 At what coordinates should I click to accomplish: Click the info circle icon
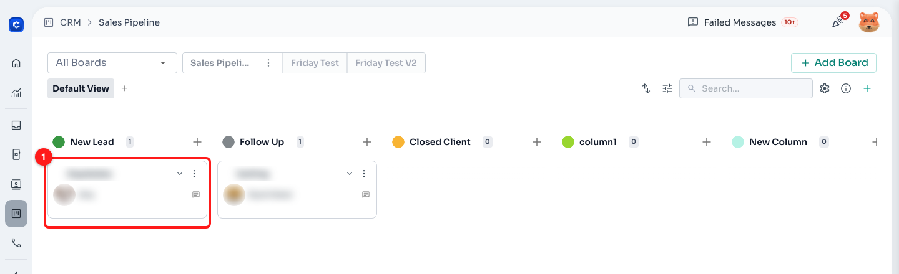[x=846, y=88]
